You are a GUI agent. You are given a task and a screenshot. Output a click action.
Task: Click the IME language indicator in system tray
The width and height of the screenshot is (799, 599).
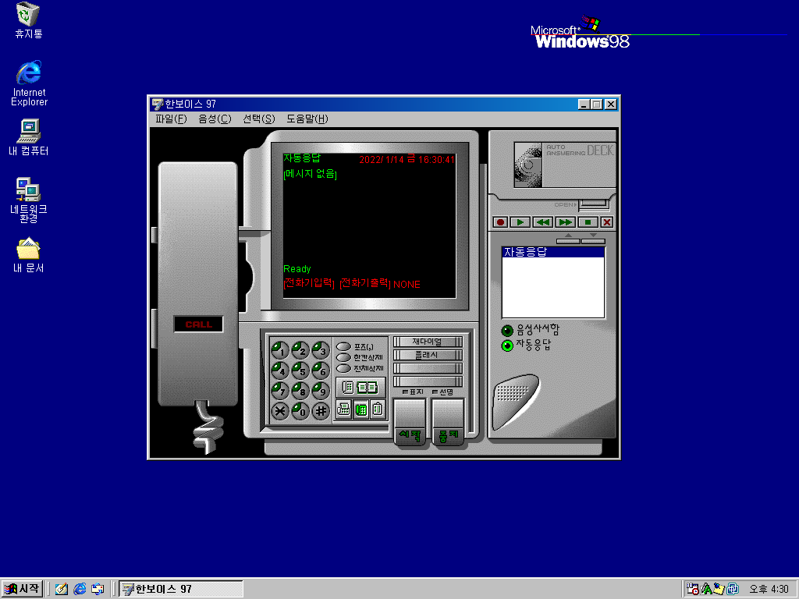coord(707,590)
